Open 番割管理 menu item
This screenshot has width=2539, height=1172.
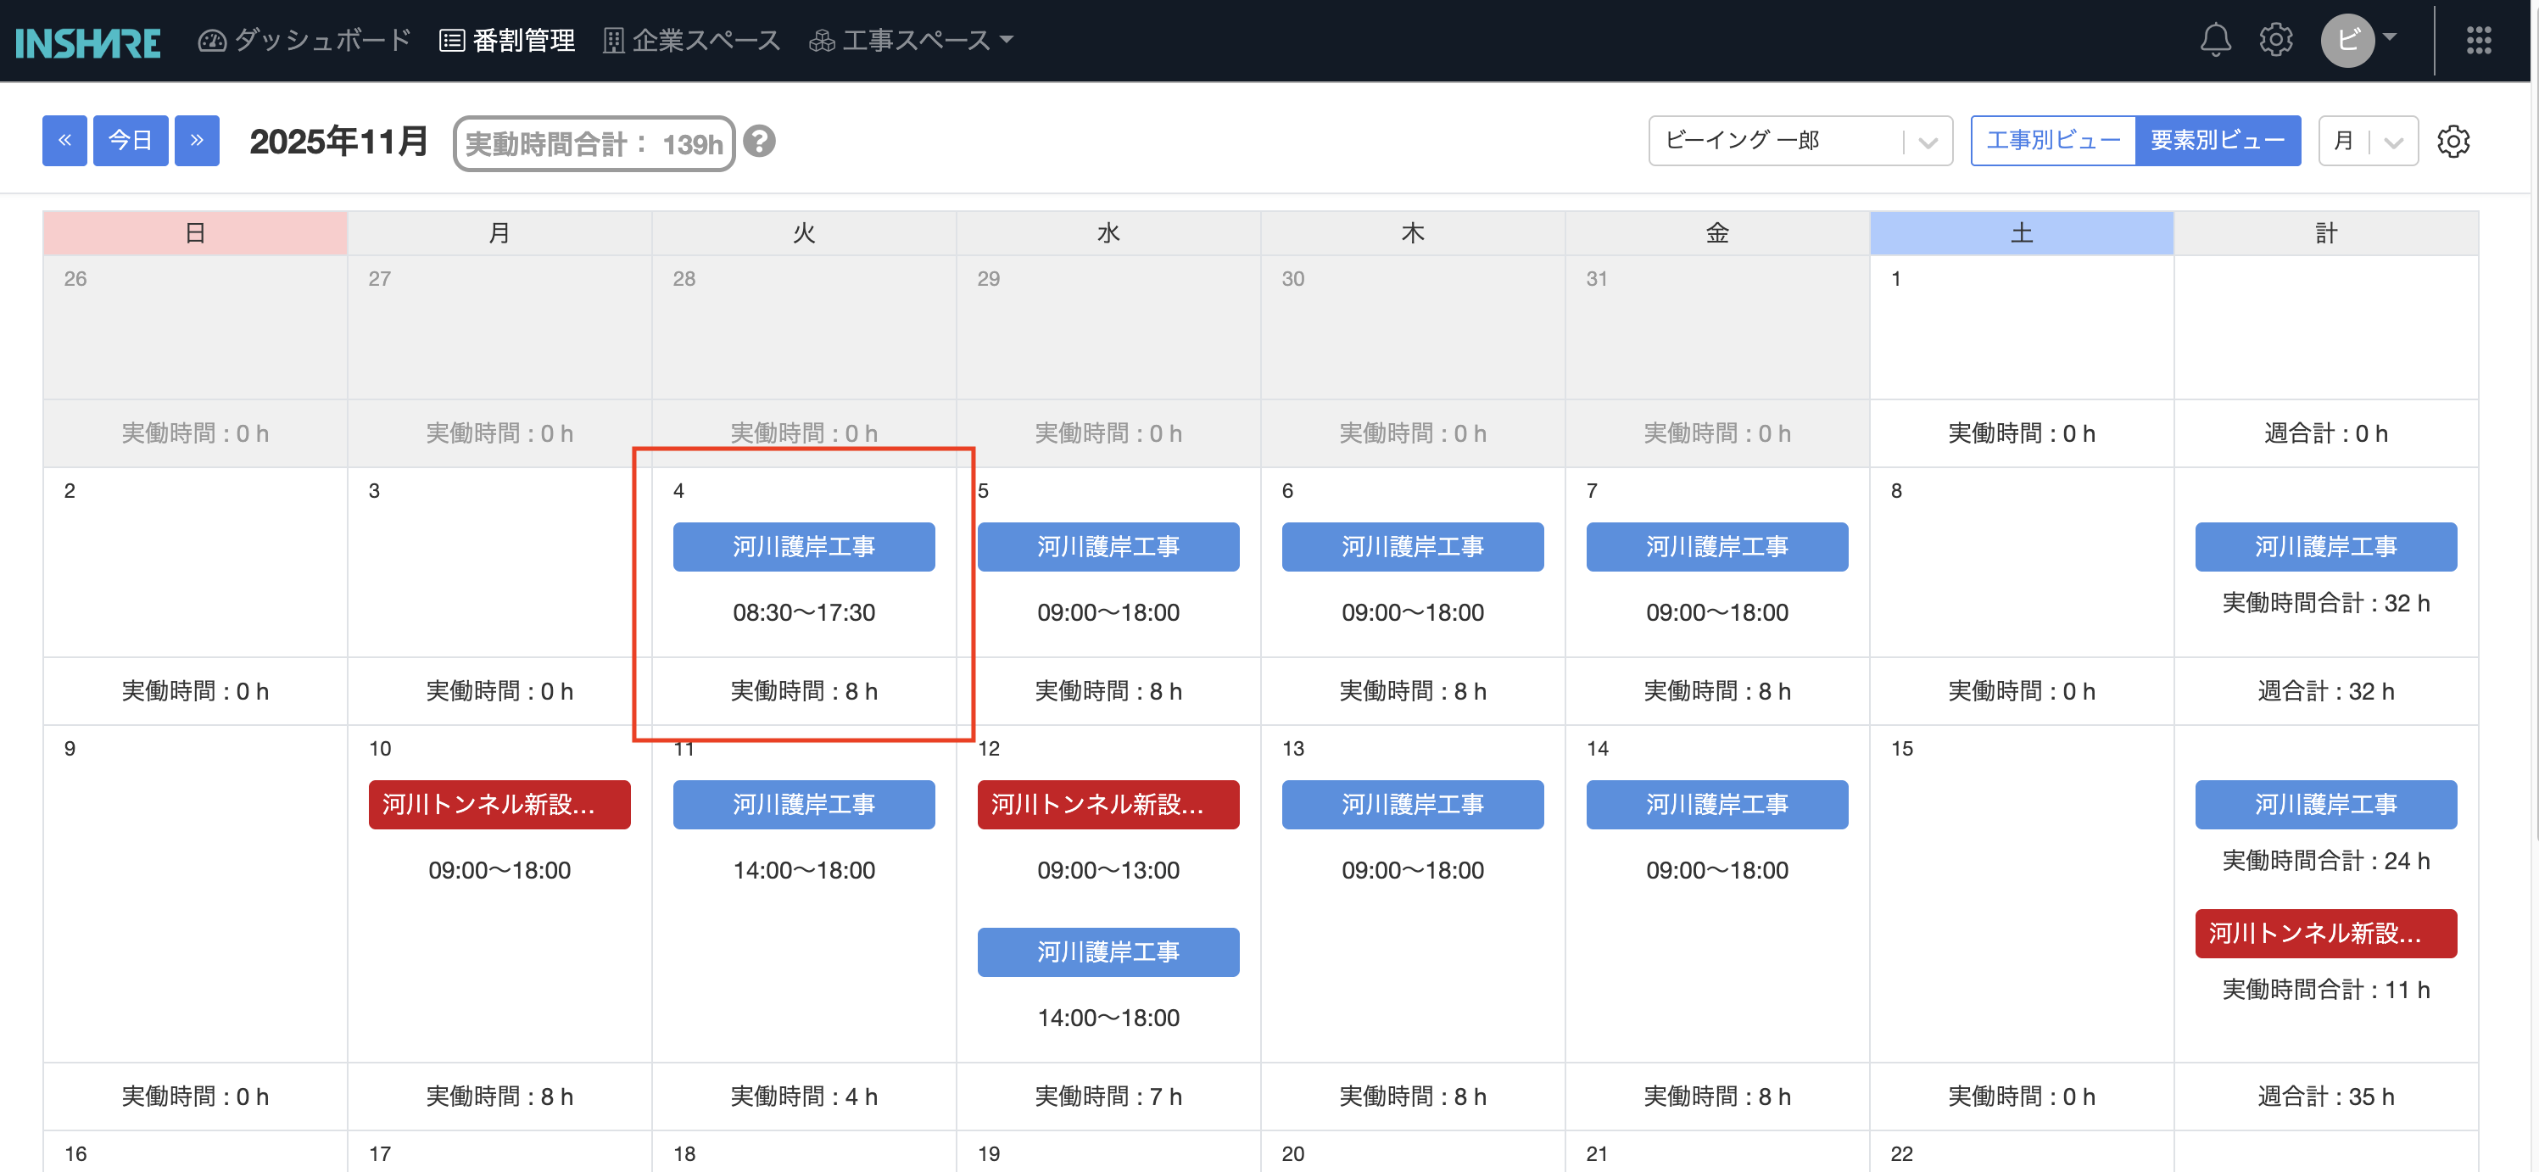508,41
